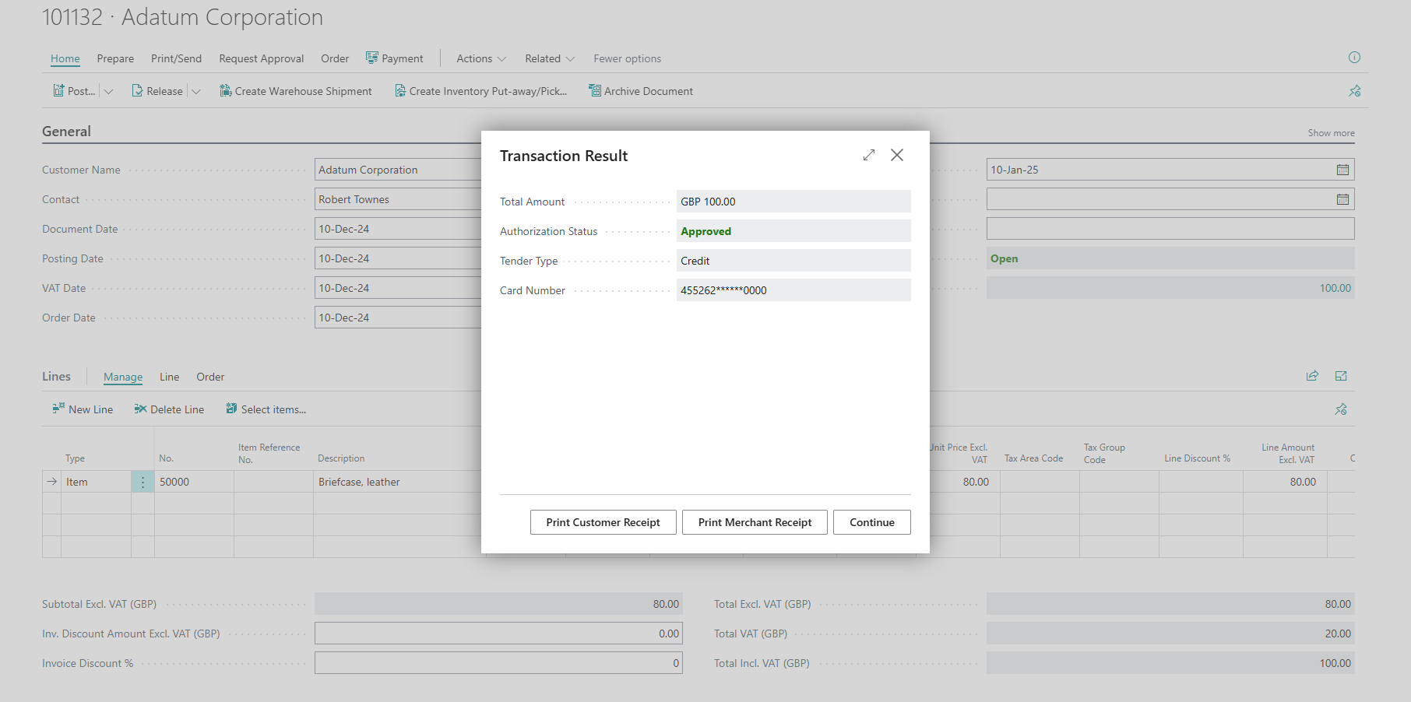This screenshot has height=702, width=1411.
Task: Click Print Customer Receipt button
Action: click(603, 522)
